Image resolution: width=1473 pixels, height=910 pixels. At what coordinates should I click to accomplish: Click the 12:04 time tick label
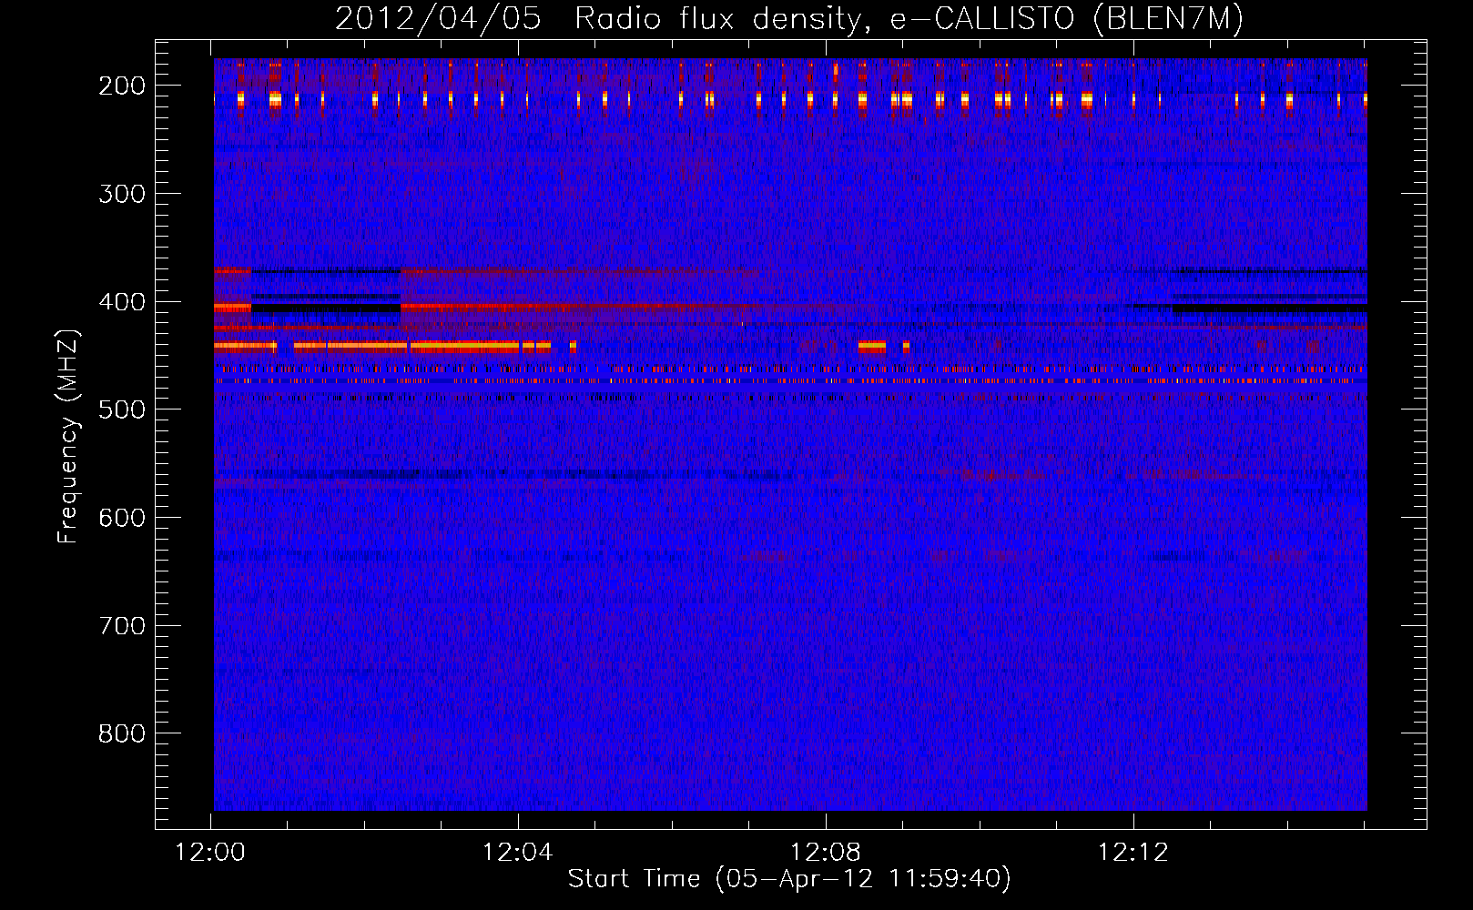point(518,853)
